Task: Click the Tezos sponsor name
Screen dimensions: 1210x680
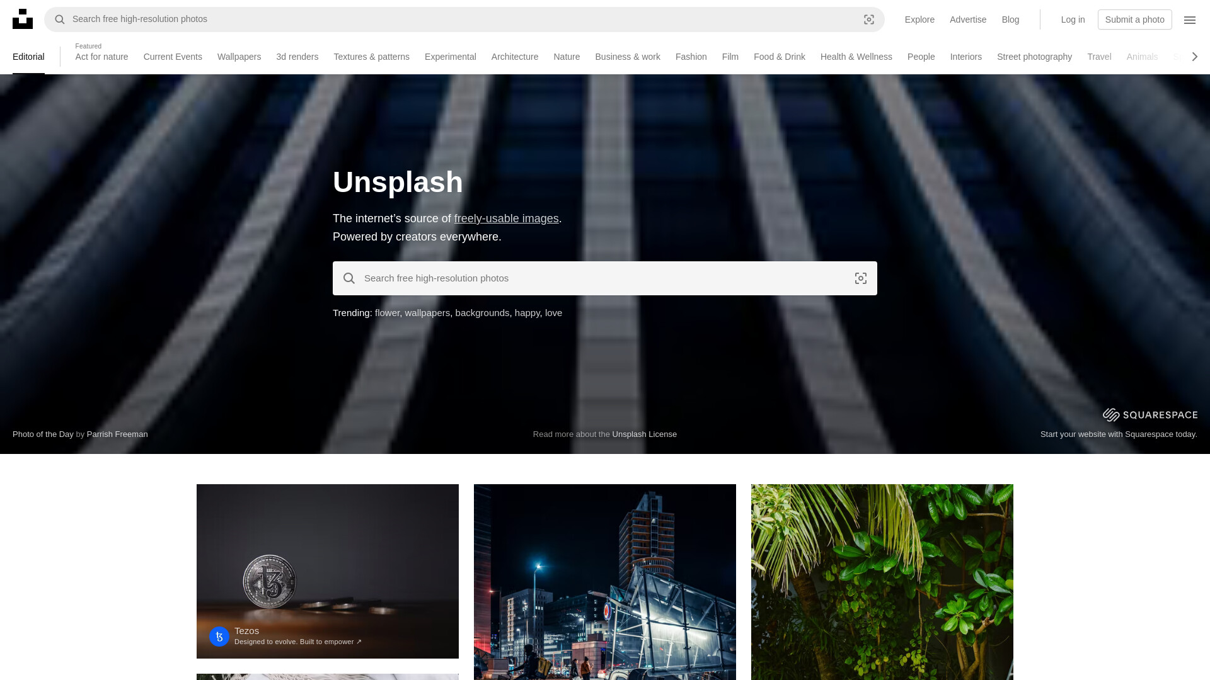Action: tap(246, 631)
